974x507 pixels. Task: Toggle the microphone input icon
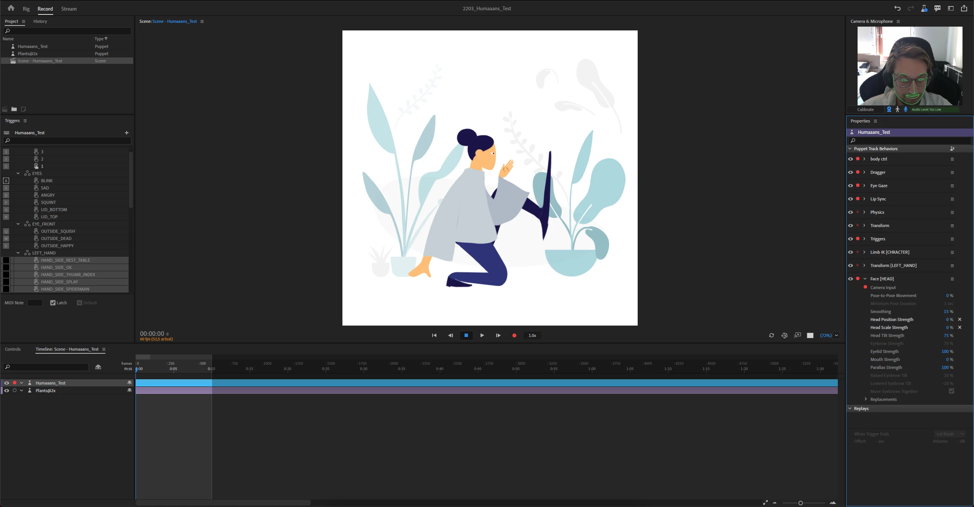coord(906,110)
